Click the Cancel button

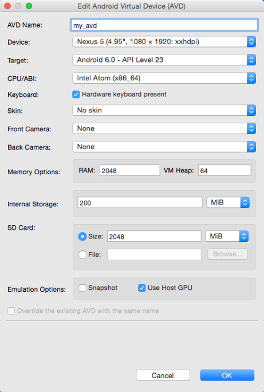(x=163, y=375)
